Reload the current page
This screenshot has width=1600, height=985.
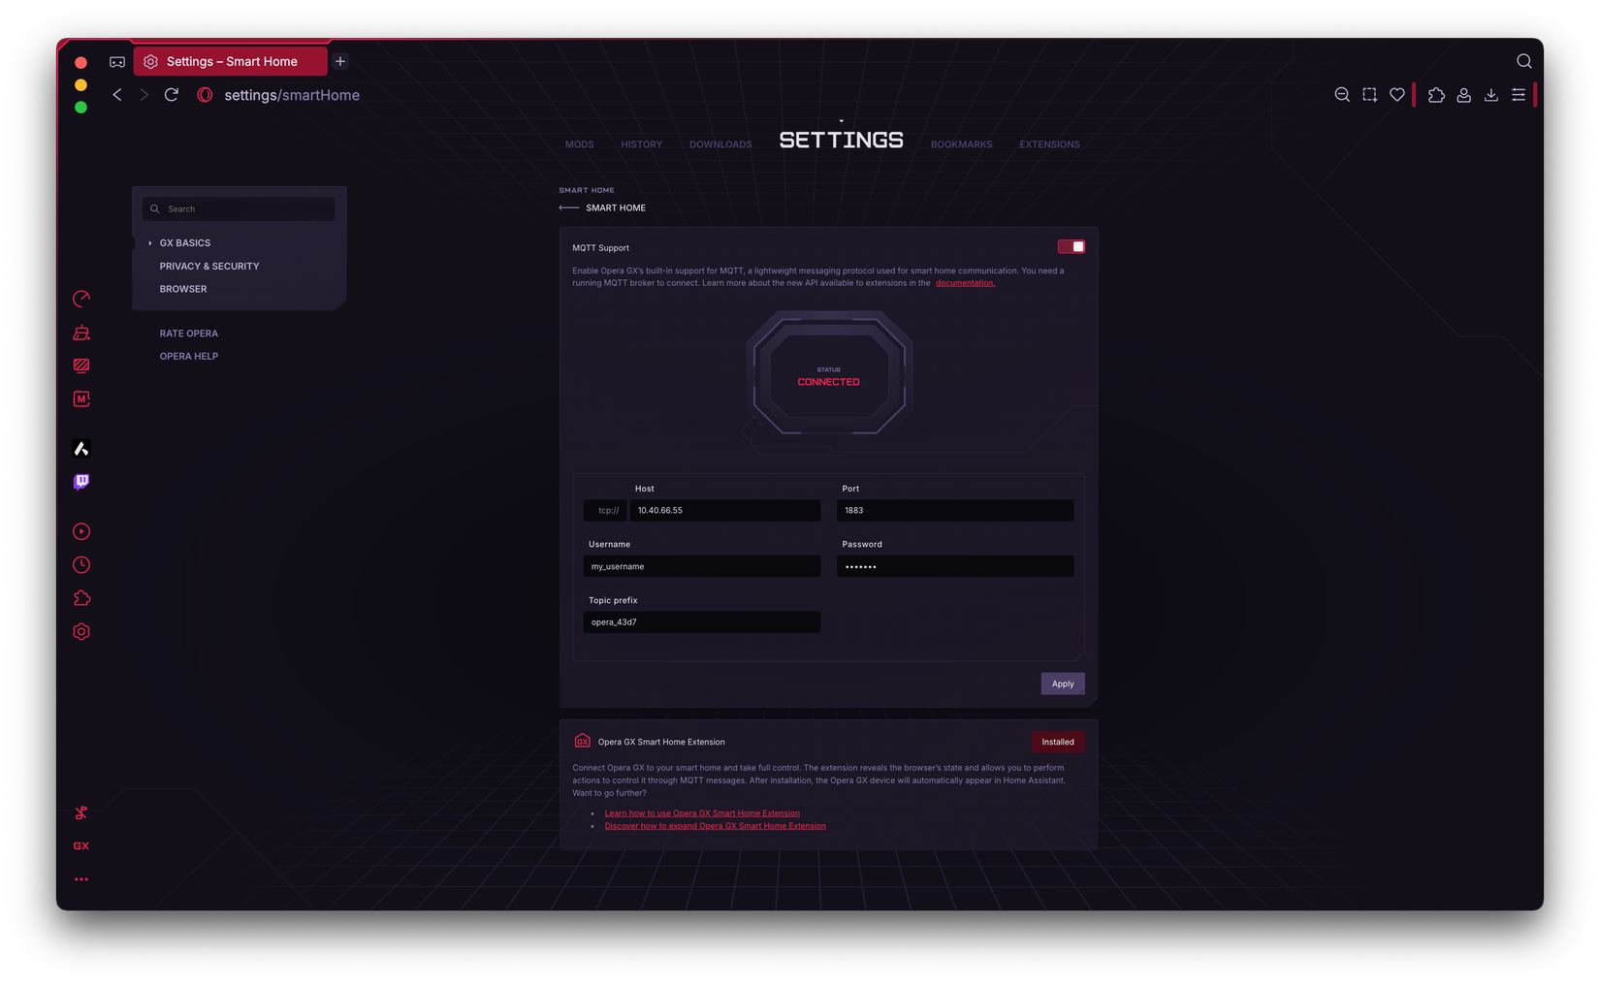click(x=172, y=95)
